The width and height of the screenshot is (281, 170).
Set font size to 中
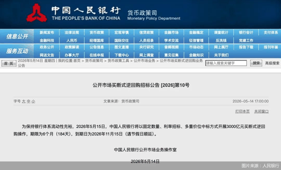(29, 101)
